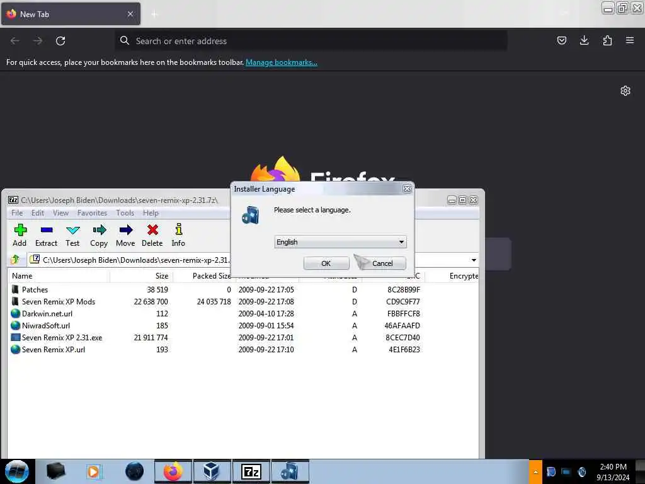The height and width of the screenshot is (484, 645).
Task: Open Firefox Extensions icon
Action: click(607, 40)
